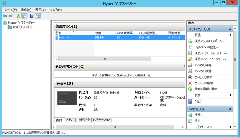This screenshot has height=137, width=240.
Task: Click the hvsrv101 virtual machine row icon
Action: pyautogui.click(x=56, y=38)
